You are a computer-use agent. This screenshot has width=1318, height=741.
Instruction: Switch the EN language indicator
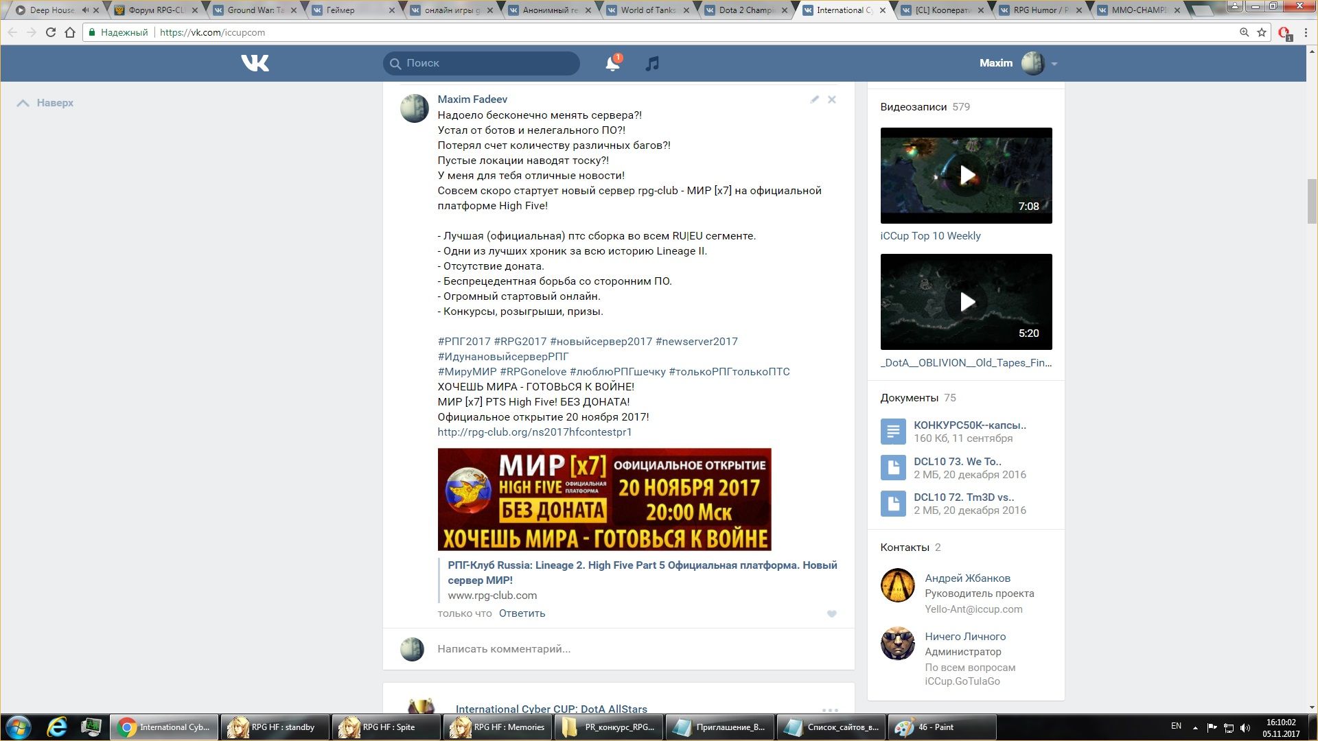1176,726
